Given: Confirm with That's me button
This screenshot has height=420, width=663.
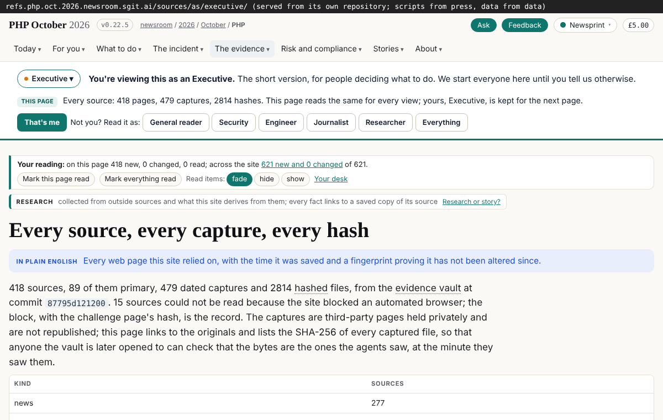Looking at the screenshot, I should click(x=42, y=122).
